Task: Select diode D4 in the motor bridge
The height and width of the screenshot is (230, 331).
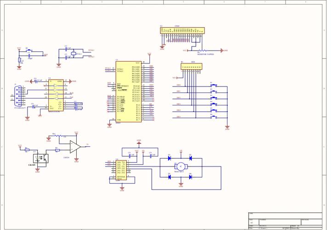Action: coord(190,177)
